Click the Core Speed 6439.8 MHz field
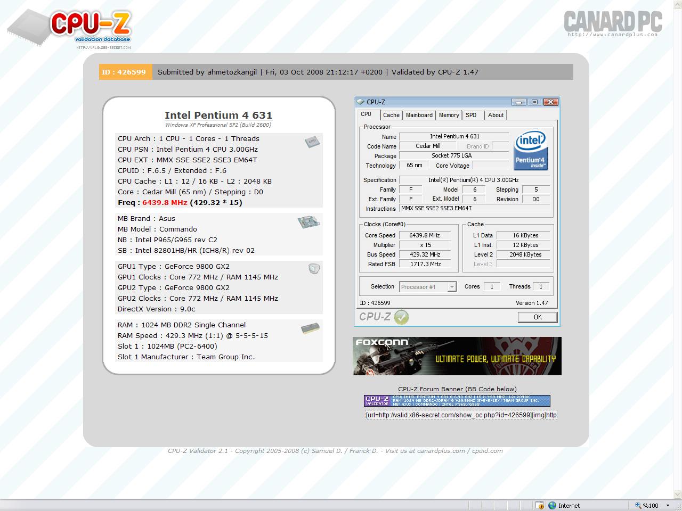The image size is (682, 511). (x=425, y=235)
